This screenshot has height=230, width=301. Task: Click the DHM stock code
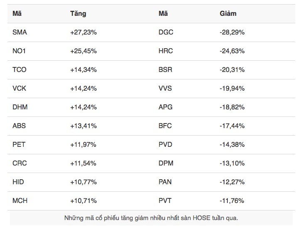tap(20, 107)
